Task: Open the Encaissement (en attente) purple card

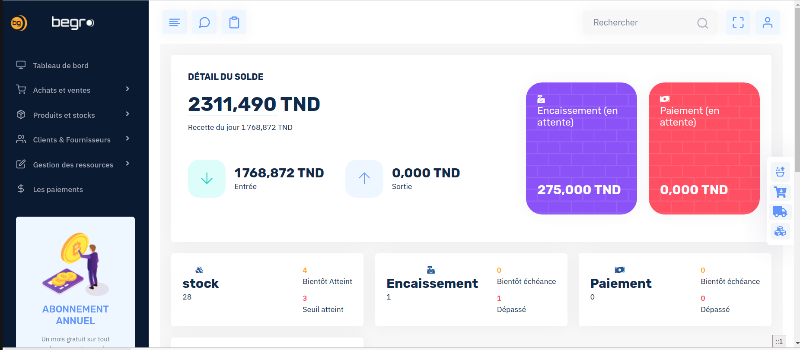Action: [581, 148]
